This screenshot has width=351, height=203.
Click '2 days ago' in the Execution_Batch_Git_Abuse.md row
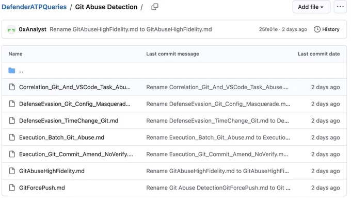tap(326, 138)
